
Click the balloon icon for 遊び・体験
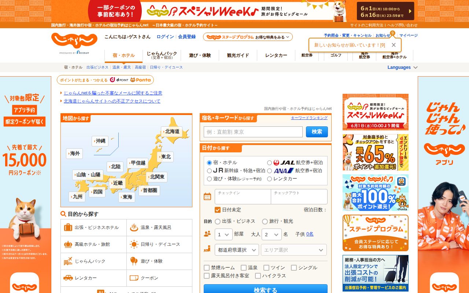point(134,261)
